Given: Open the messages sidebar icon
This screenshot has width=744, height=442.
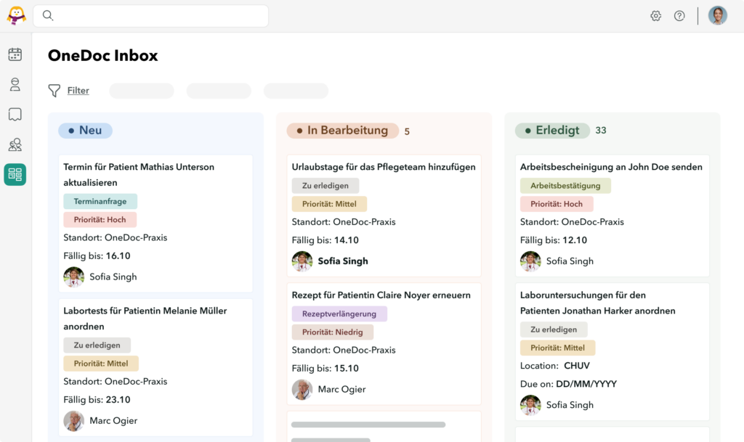Looking at the screenshot, I should 15,114.
